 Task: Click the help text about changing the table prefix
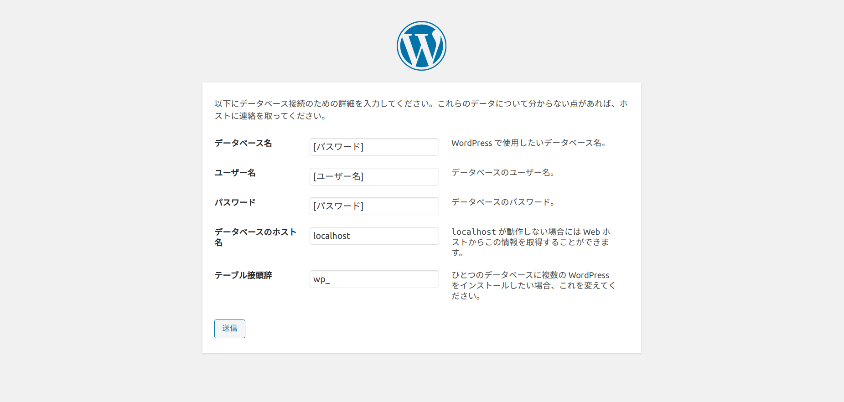533,285
